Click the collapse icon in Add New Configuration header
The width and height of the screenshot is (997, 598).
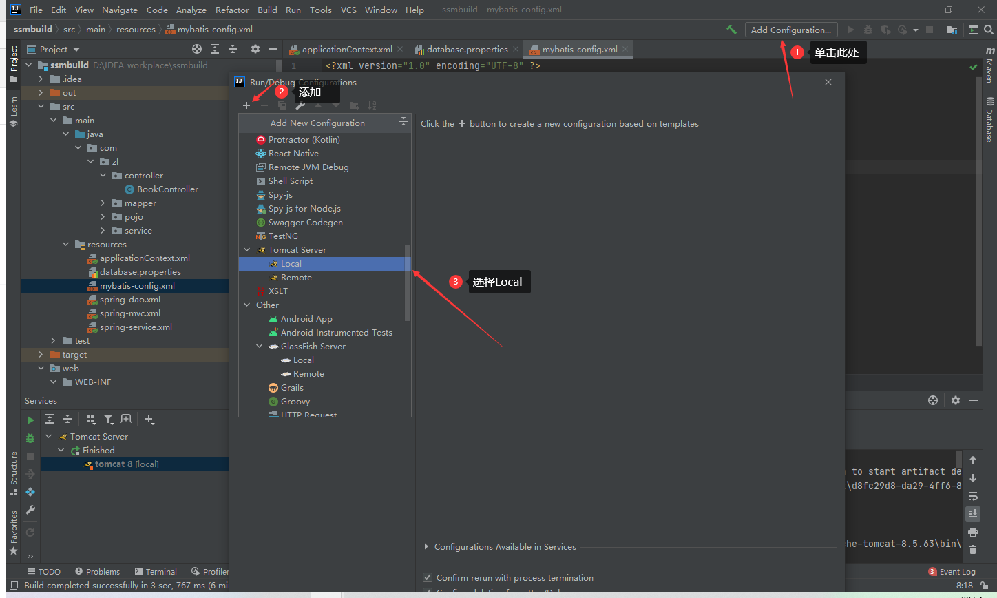coord(403,123)
